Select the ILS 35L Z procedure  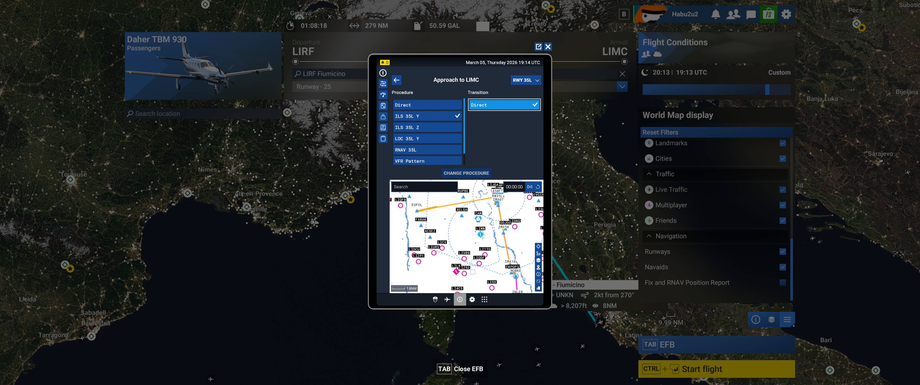tap(427, 128)
